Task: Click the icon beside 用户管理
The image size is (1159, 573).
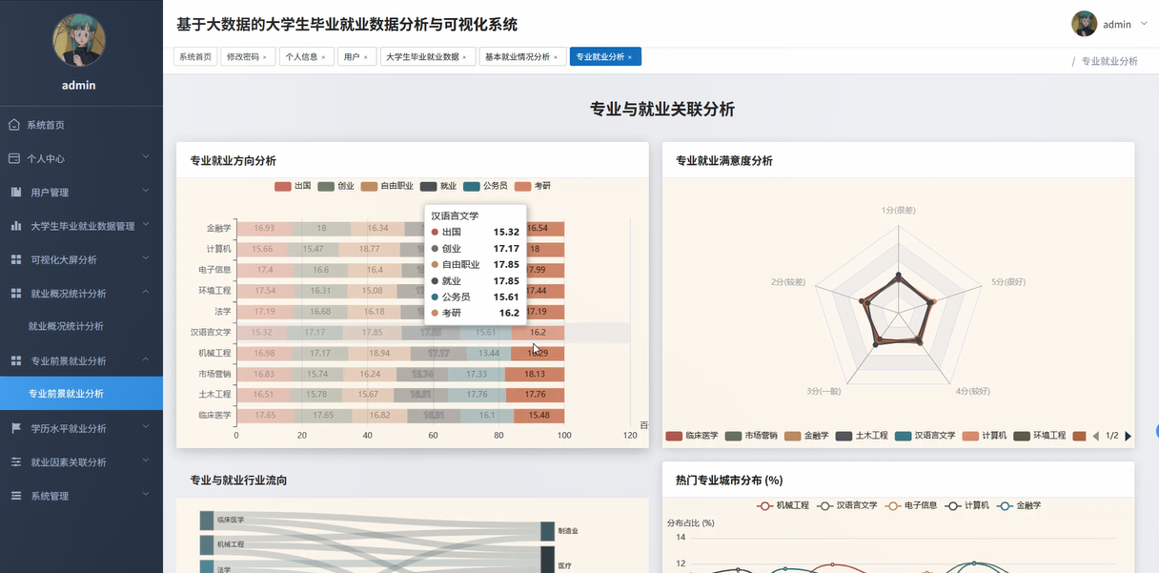Action: (16, 193)
